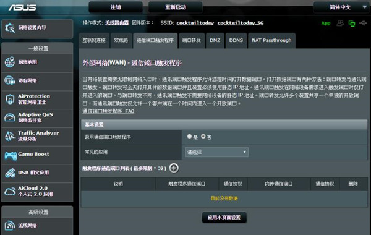Switch to the 通信端口触发程序 tab
Viewport: 371px width, 235px height.
click(x=155, y=40)
